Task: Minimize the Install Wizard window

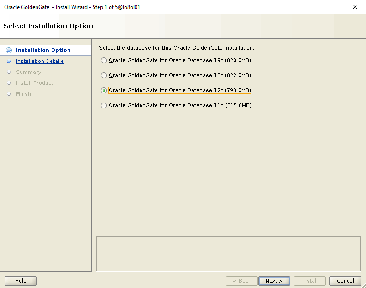Action: coord(313,7)
